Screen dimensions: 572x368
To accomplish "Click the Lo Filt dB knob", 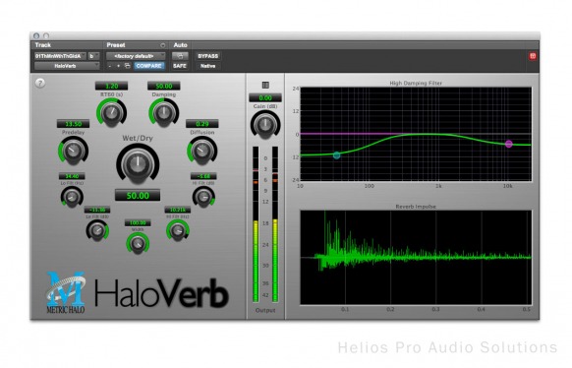I will pos(97,230).
